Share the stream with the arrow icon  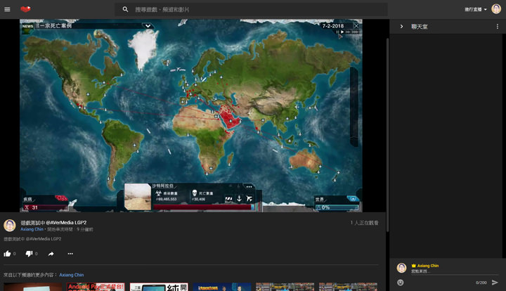pos(51,254)
